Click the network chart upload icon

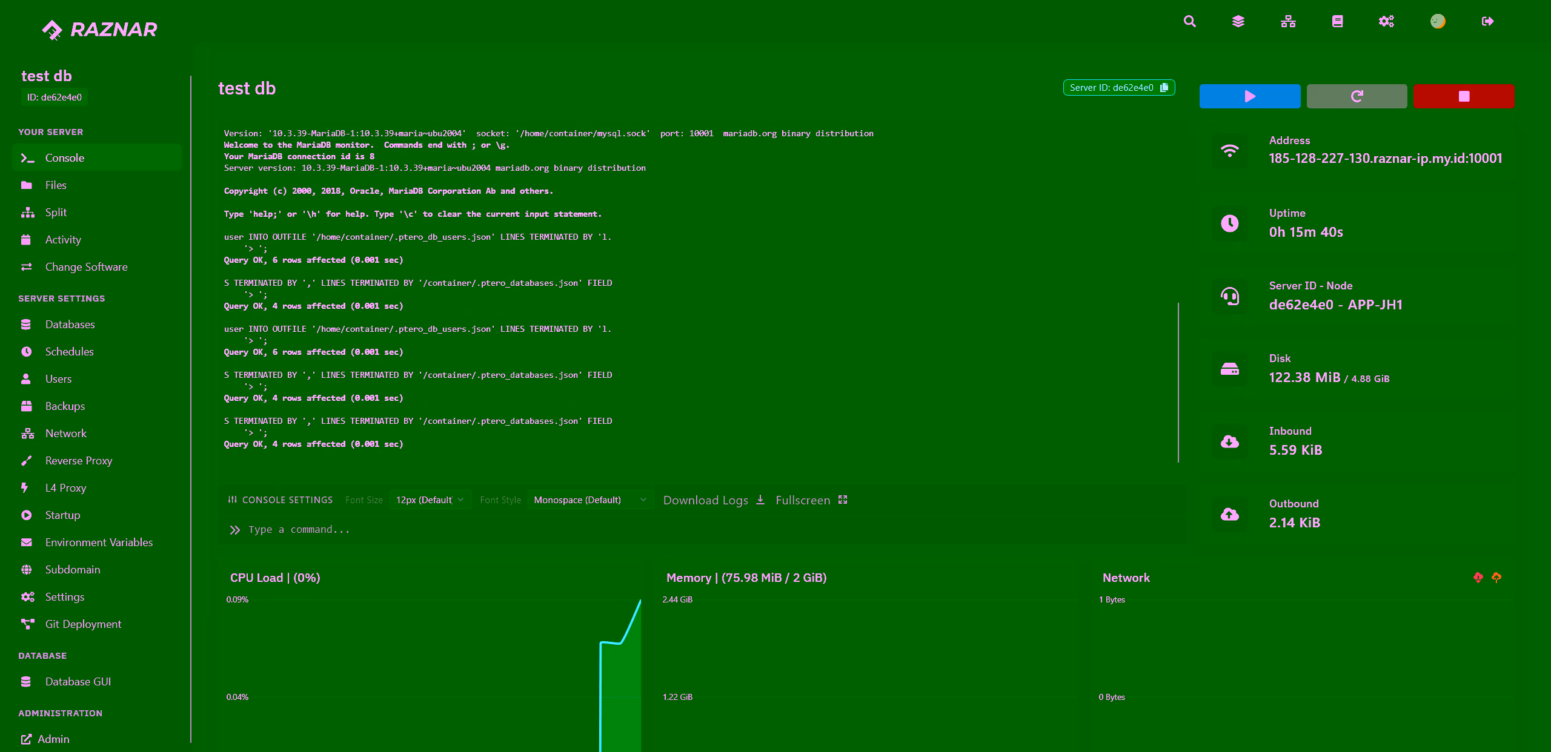click(1496, 578)
